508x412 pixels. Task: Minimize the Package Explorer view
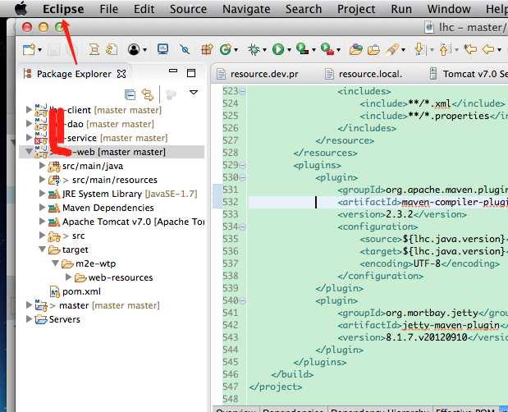[173, 71]
